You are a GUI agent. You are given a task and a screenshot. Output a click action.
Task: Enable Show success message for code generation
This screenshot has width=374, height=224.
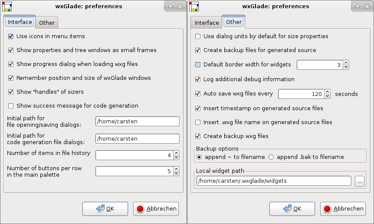click(x=11, y=105)
